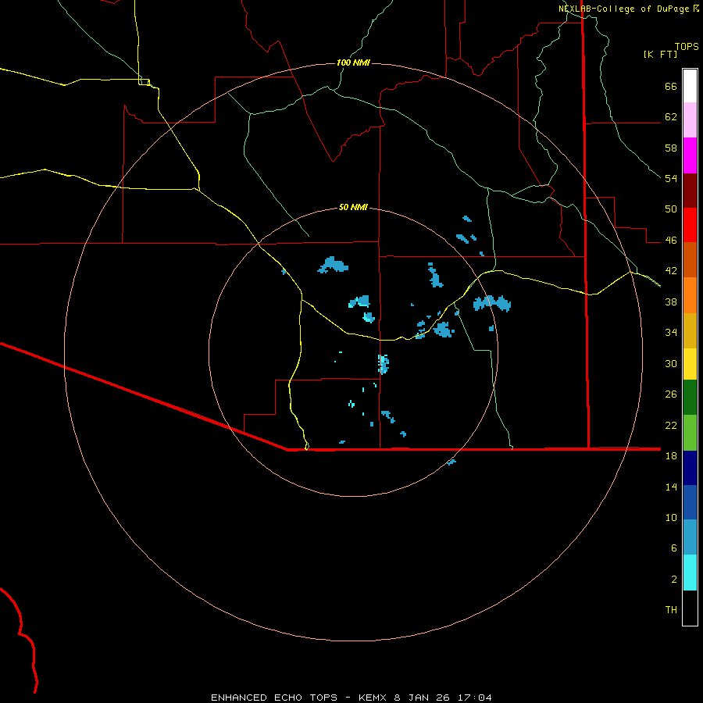This screenshot has height=703, width=703.
Task: Click the black TH threshold swatch
Action: pos(690,608)
